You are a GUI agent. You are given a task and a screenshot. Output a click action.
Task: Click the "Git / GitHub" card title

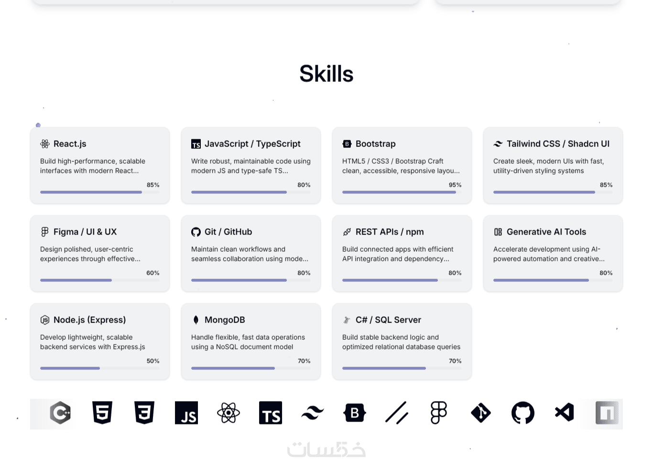pyautogui.click(x=228, y=232)
